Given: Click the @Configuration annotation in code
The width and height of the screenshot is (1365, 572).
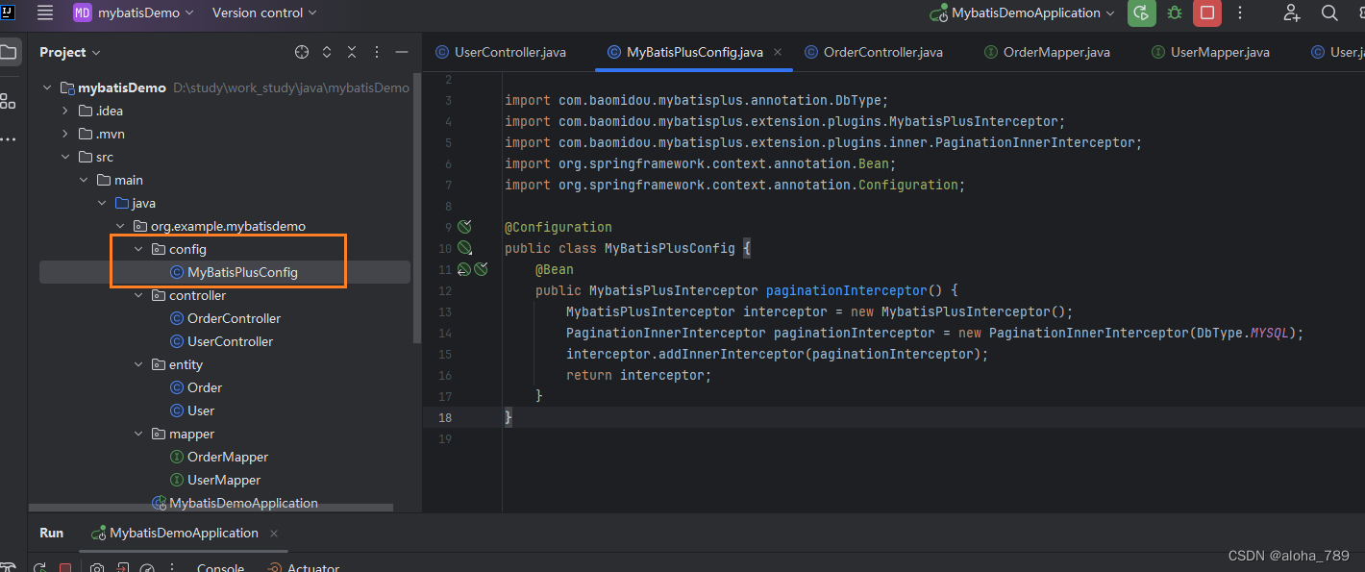Looking at the screenshot, I should (x=558, y=227).
